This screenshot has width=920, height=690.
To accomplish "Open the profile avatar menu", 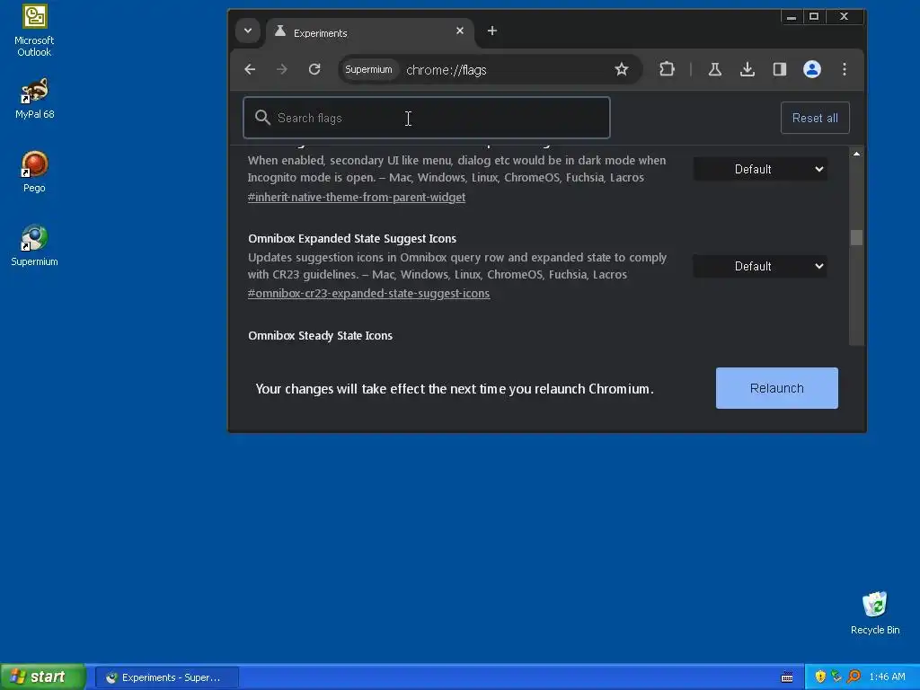I will [812, 69].
